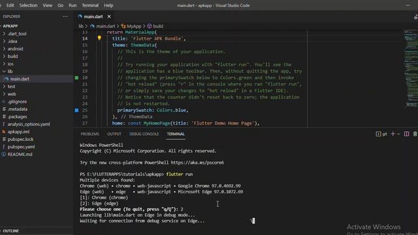Expand the web folder
Image resolution: width=418 pixels, height=235 pixels.
pos(12,94)
